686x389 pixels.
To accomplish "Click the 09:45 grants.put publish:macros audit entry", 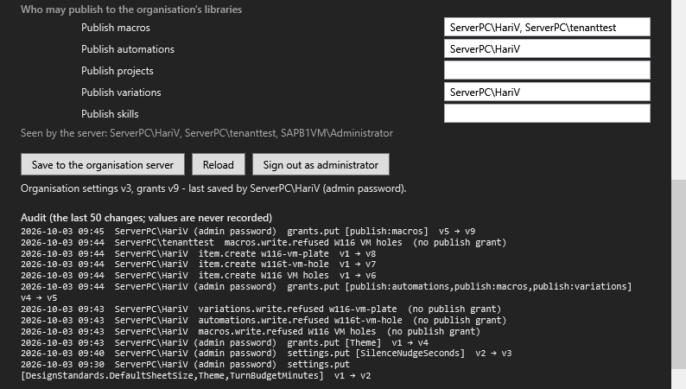I will pyautogui.click(x=248, y=231).
